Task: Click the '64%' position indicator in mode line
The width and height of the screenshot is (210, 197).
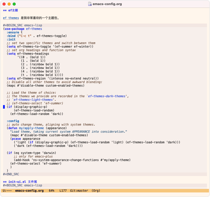Action: coord(52,191)
